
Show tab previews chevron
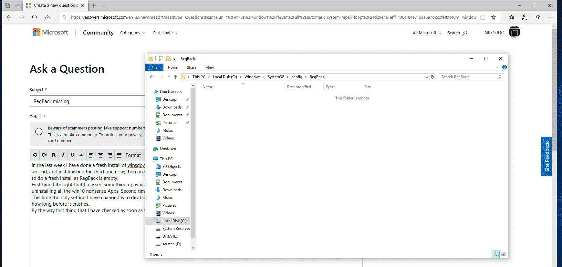104,5
